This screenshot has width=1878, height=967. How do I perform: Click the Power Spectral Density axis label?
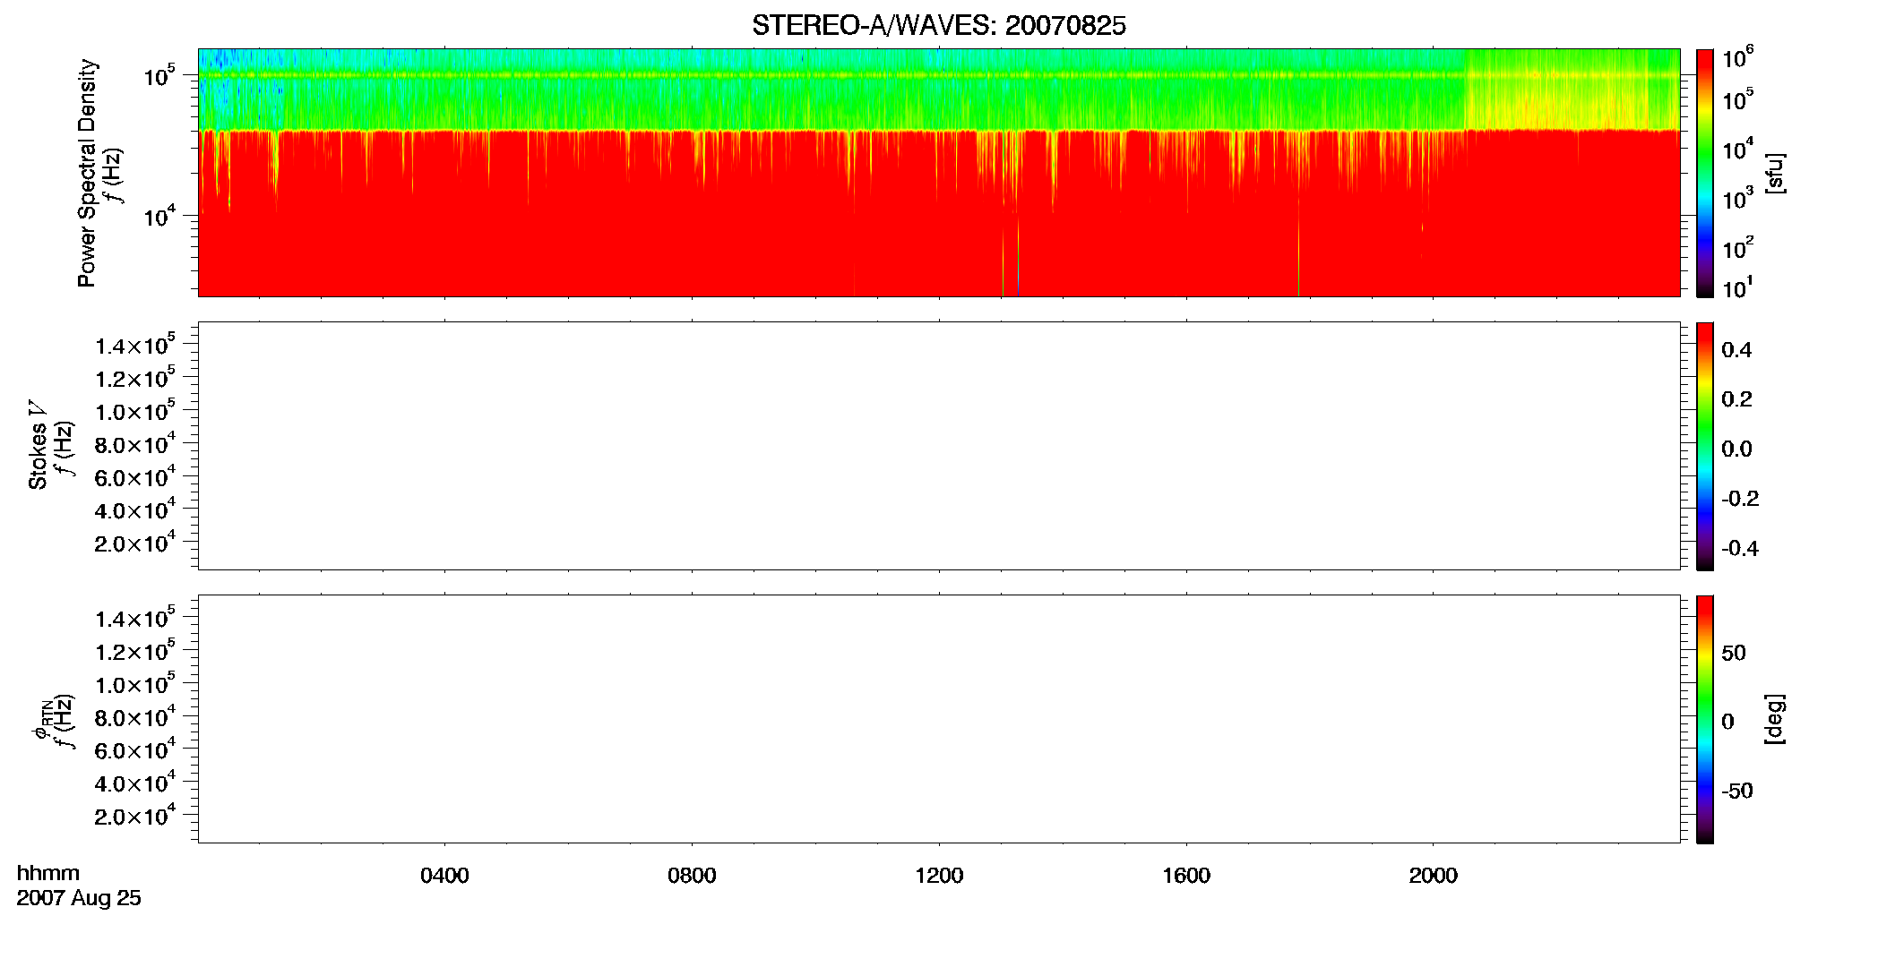pos(87,173)
